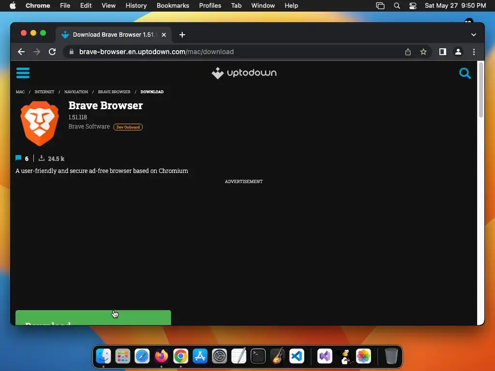This screenshot has width=495, height=371.
Task: Open Launchpad from the Dock
Action: click(122, 356)
